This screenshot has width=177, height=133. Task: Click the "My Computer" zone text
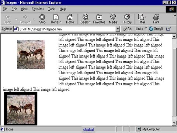pyautogui.click(x=151, y=129)
